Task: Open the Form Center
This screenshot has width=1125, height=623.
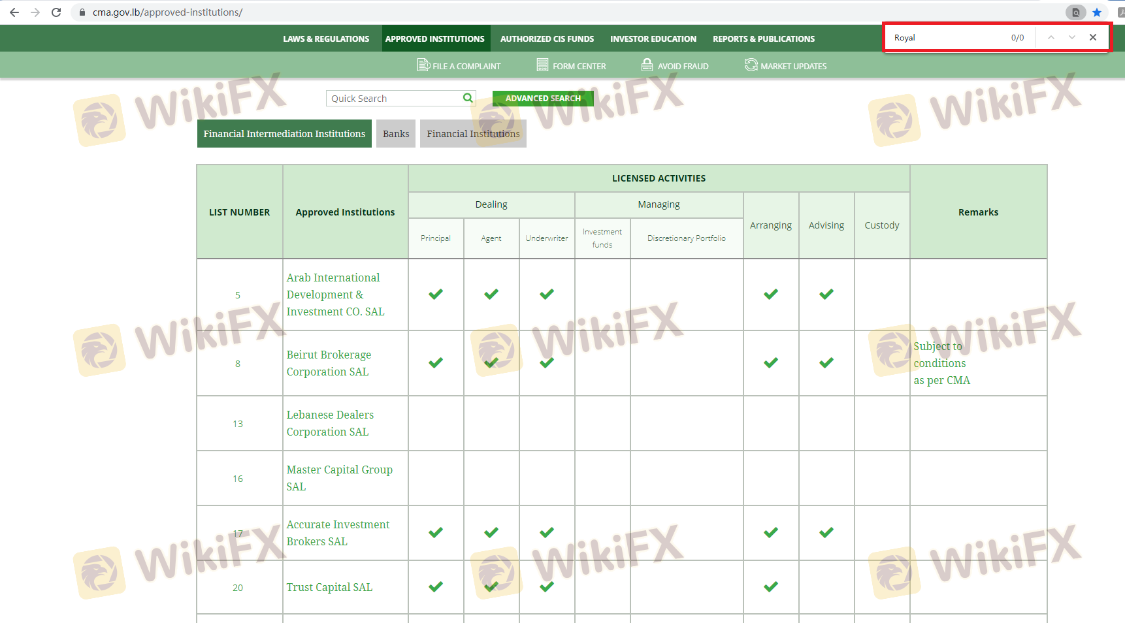Action: point(571,66)
